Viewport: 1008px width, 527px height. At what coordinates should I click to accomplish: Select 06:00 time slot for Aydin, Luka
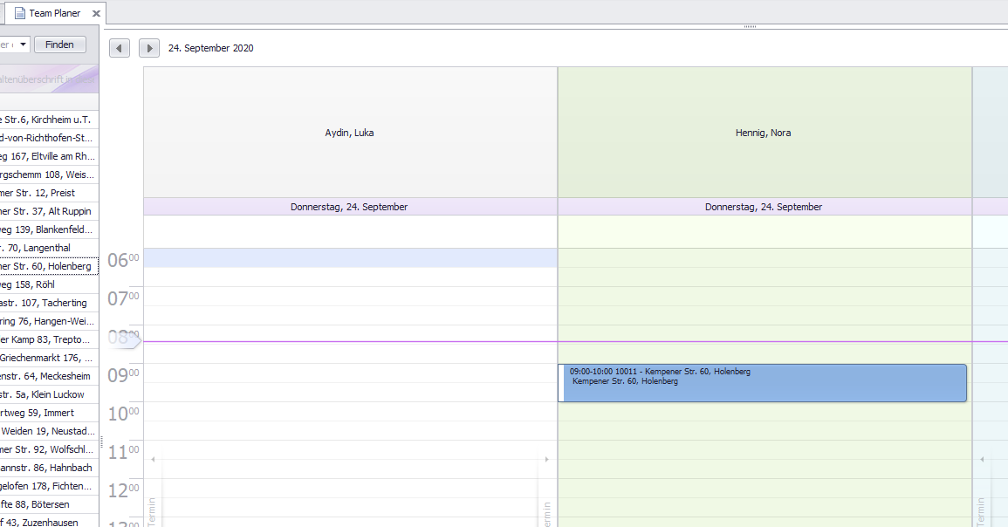tap(349, 257)
